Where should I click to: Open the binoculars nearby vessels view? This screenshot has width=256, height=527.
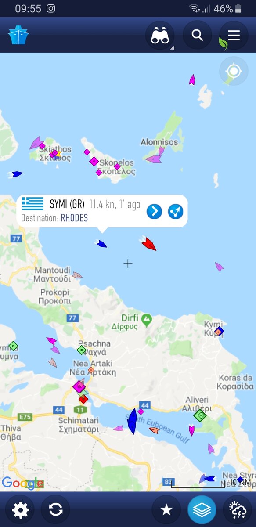(x=159, y=36)
